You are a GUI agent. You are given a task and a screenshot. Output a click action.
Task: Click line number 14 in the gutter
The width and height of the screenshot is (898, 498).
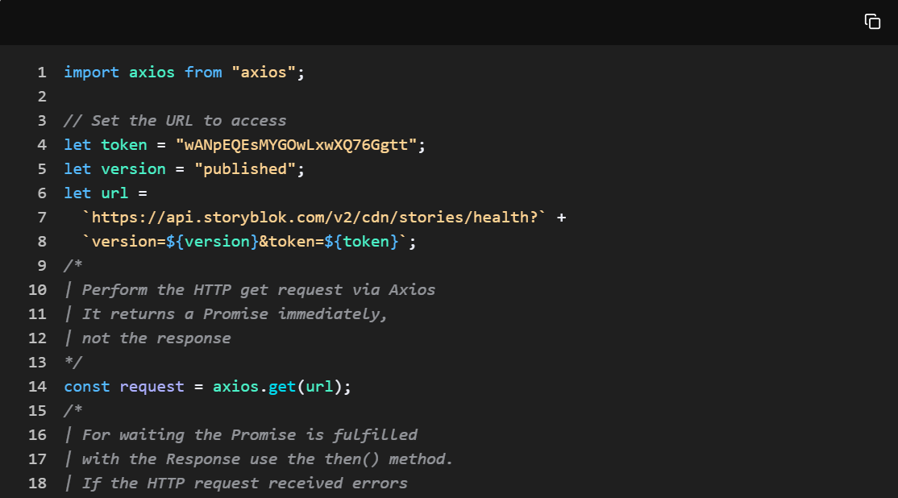[x=37, y=386]
